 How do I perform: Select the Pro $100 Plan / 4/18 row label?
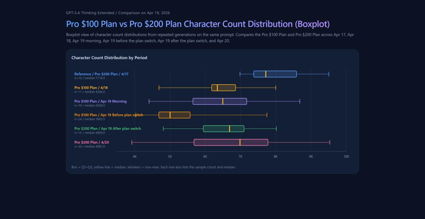pyautogui.click(x=91, y=88)
